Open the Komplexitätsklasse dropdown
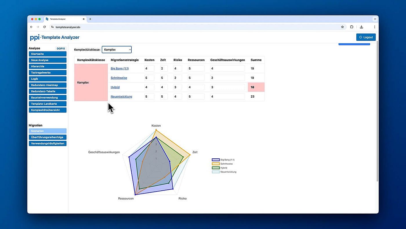Screen dimensions: 406x229 pos(117,50)
